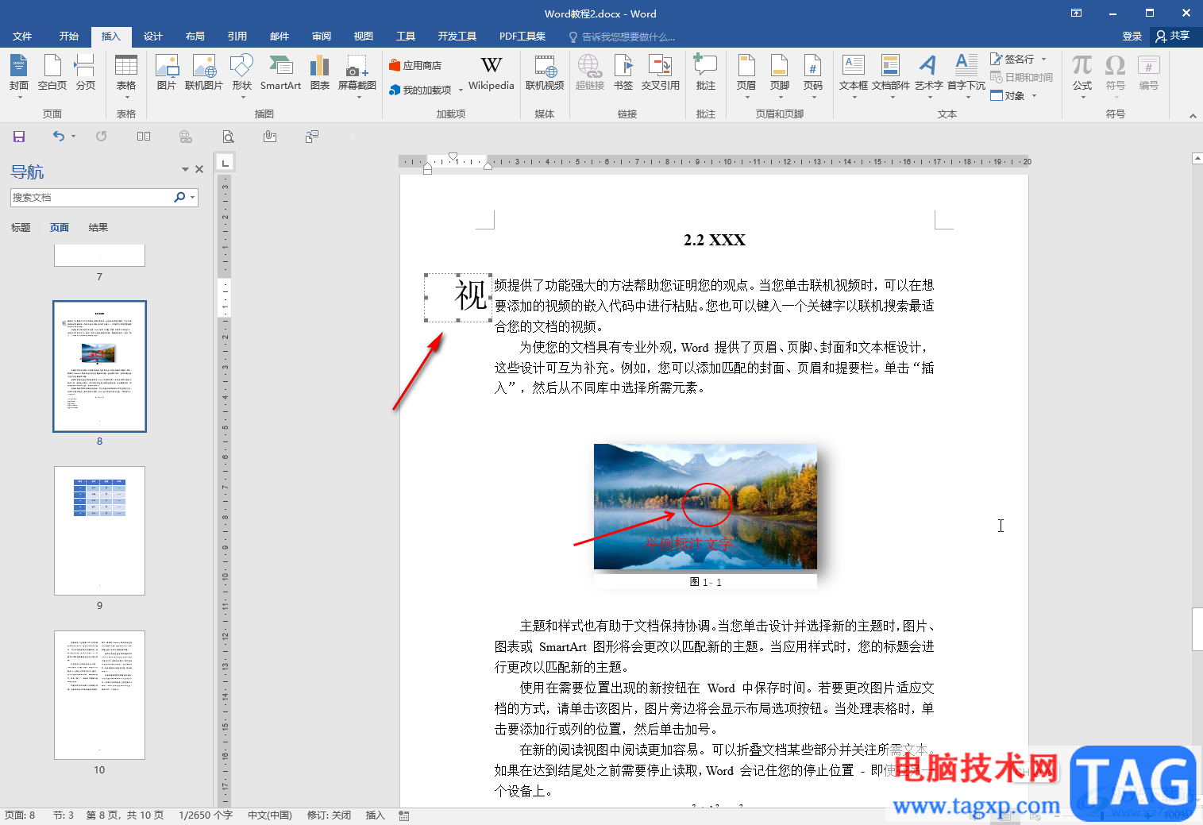This screenshot has height=825, width=1203.
Task: Insert a page break (分页)
Action: coord(85,73)
